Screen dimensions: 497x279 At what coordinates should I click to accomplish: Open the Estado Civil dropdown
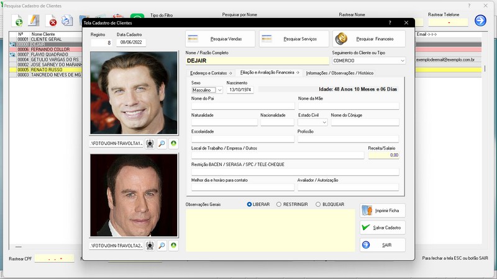324,123
